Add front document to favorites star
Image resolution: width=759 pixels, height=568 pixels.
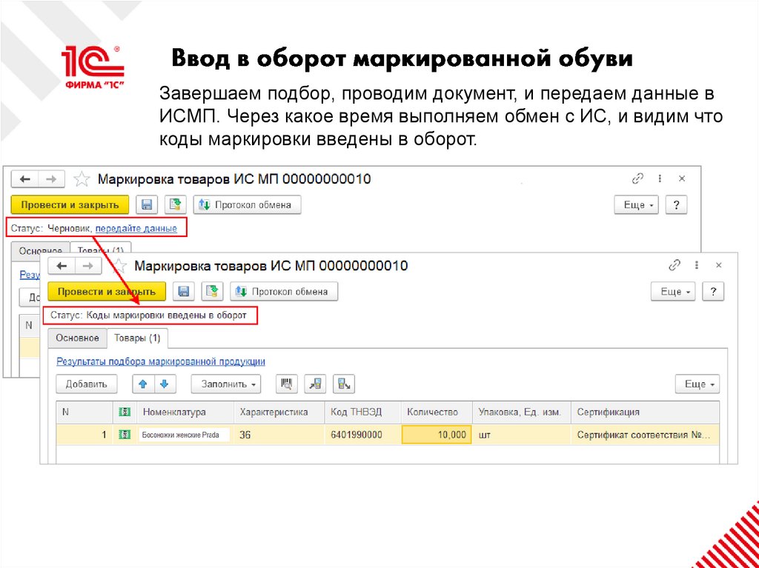point(119,266)
